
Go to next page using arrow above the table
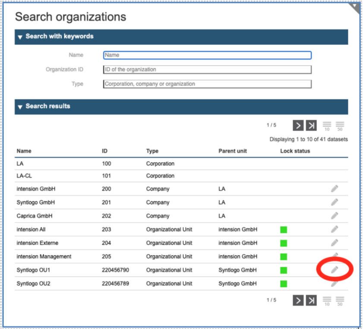click(298, 125)
